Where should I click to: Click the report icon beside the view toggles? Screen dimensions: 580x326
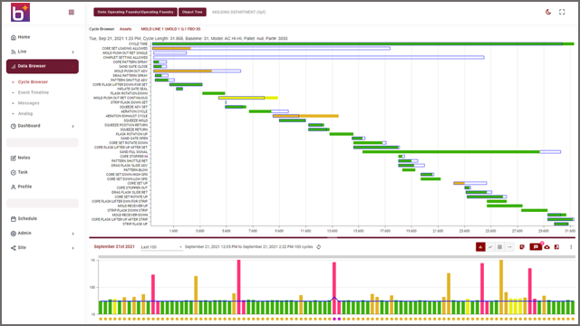[522, 247]
